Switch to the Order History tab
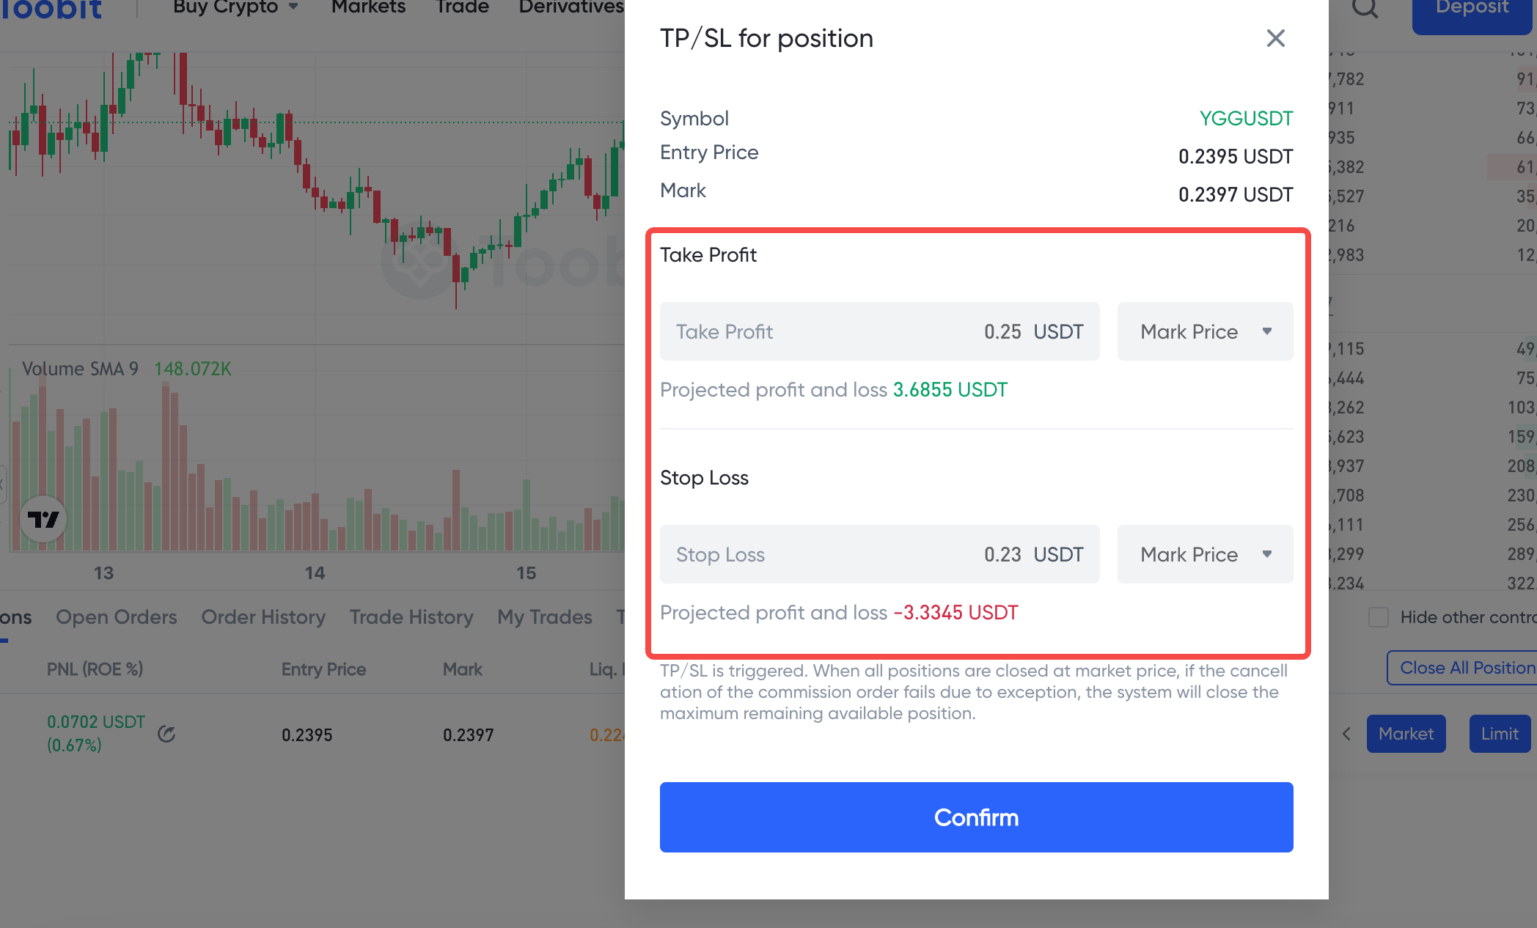The image size is (1537, 928). [263, 617]
